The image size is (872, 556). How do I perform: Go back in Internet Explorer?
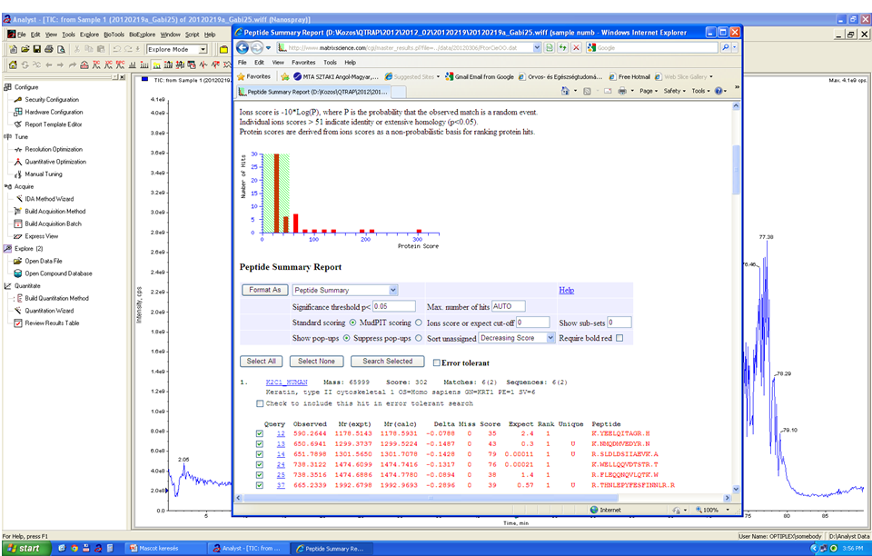[x=243, y=48]
